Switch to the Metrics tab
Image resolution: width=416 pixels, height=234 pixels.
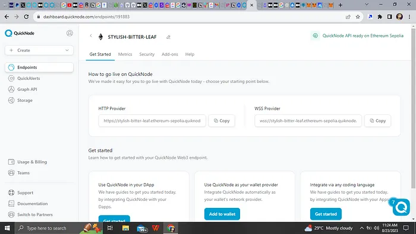125,54
